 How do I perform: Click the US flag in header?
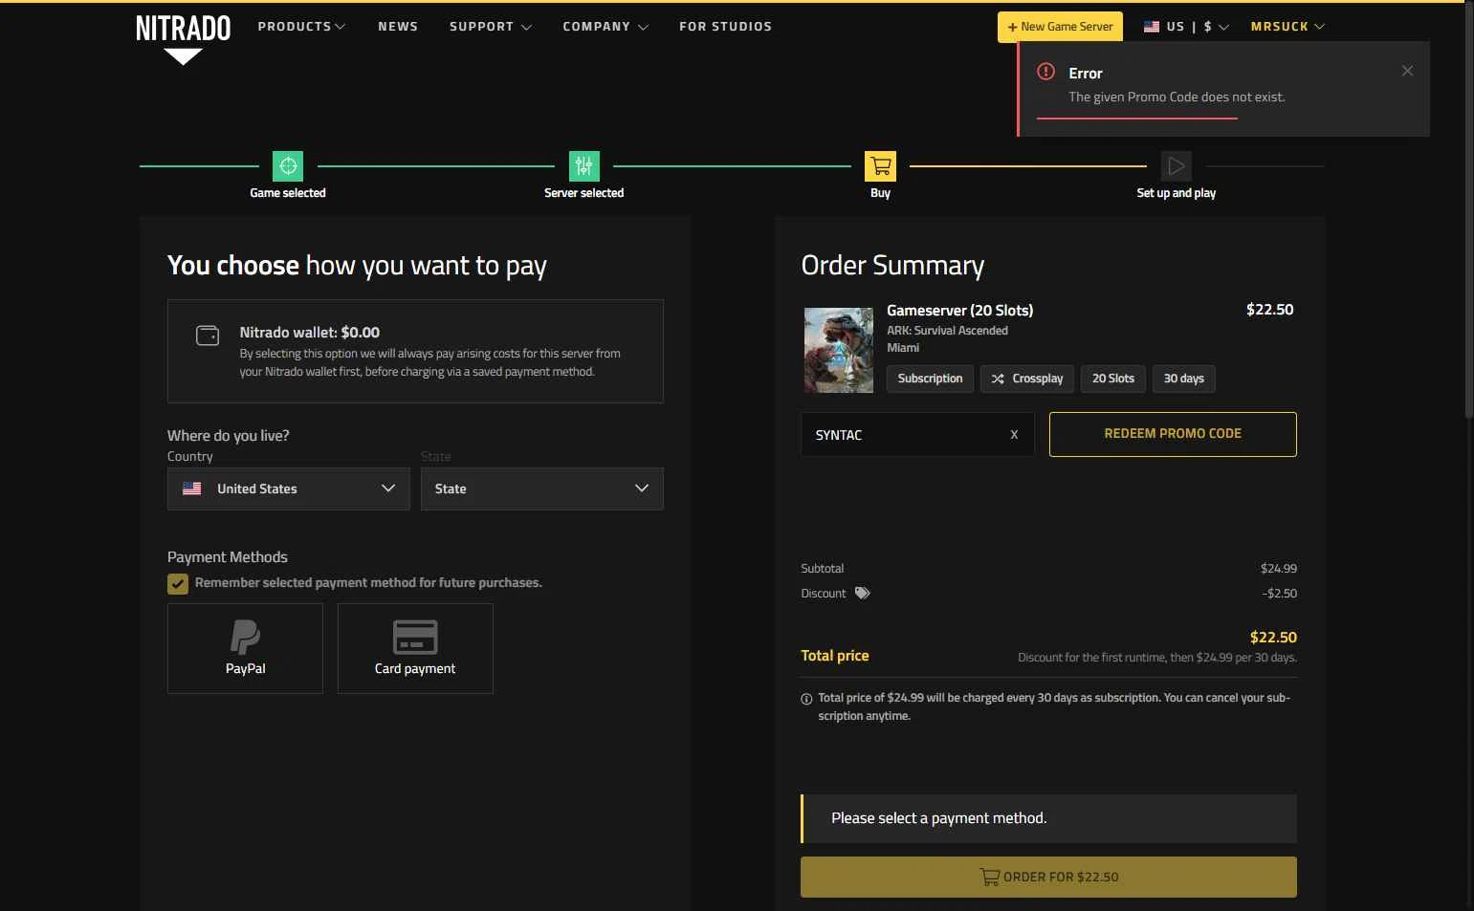pyautogui.click(x=1152, y=27)
